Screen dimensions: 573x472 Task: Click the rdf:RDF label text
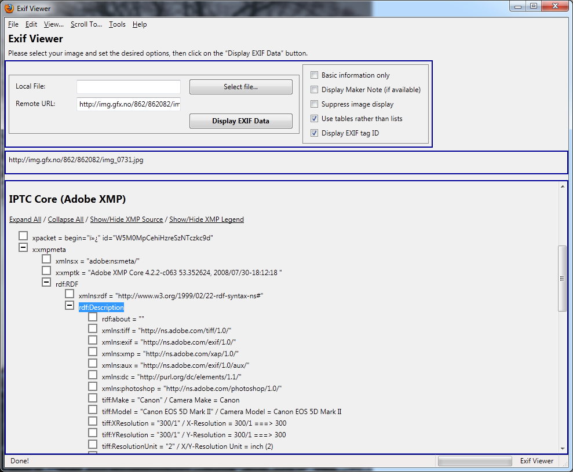(x=67, y=284)
